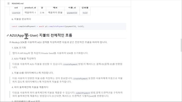Screen dimensions: 182x102
Task: Click the paragraph starting 'Pi Node.js SDK를 사용하여'
Action: pyautogui.click(x=58, y=42)
